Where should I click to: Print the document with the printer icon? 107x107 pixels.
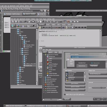[x=29, y=22]
